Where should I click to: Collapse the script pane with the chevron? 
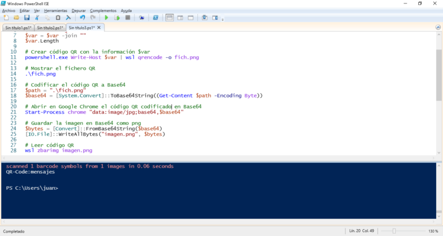438,28
